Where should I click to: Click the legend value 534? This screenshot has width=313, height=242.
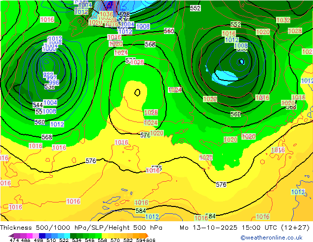tap(77, 240)
